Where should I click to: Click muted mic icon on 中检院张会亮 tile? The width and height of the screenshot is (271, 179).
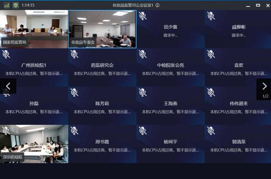(x=142, y=54)
